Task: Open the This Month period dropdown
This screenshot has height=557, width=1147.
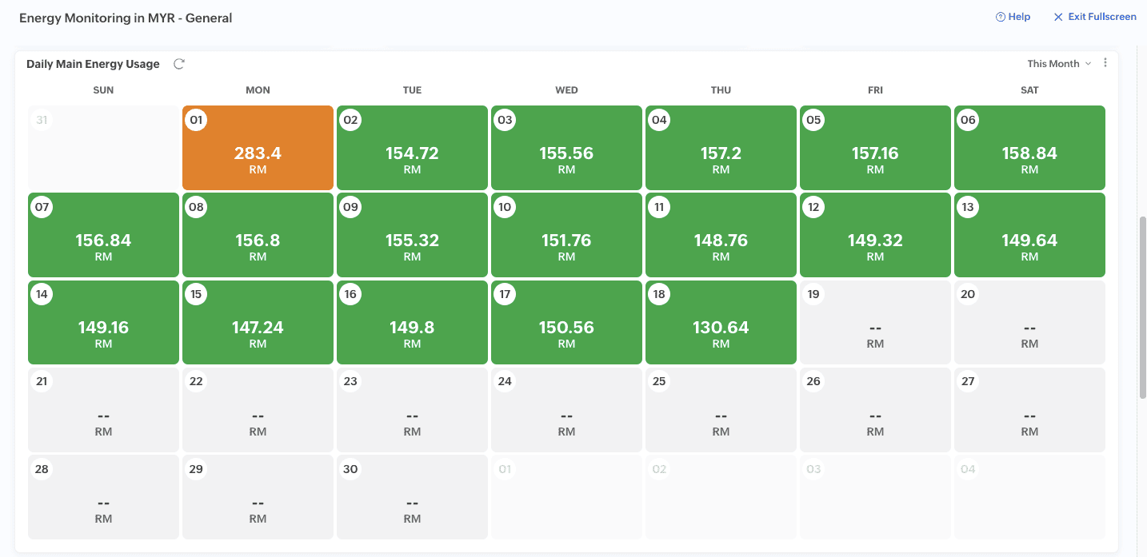Action: (x=1053, y=64)
